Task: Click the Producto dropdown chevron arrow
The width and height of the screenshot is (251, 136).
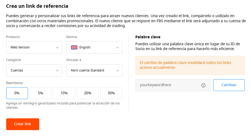Action: (57, 47)
